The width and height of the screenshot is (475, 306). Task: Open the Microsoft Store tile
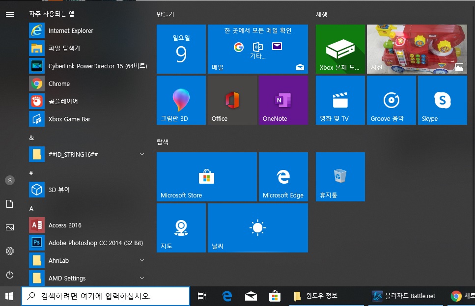click(x=207, y=177)
